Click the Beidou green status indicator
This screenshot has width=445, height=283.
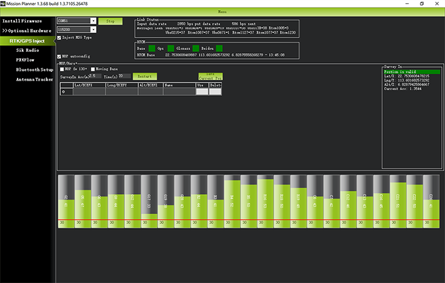[219, 48]
